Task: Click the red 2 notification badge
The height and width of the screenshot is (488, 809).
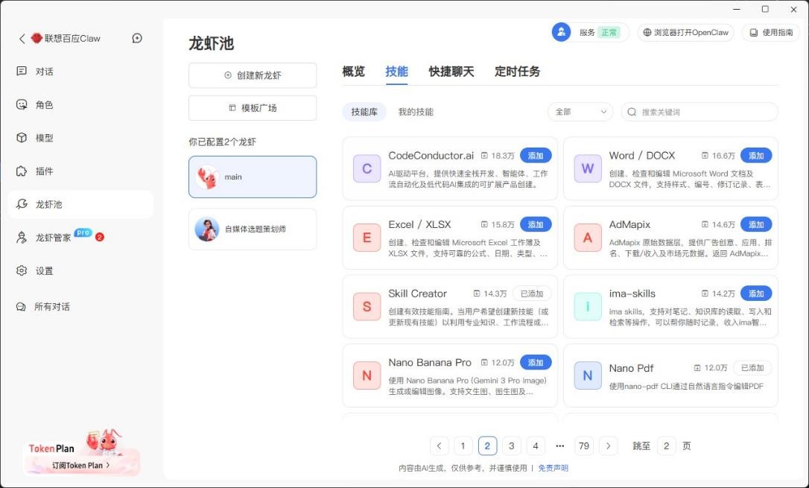Action: point(100,237)
